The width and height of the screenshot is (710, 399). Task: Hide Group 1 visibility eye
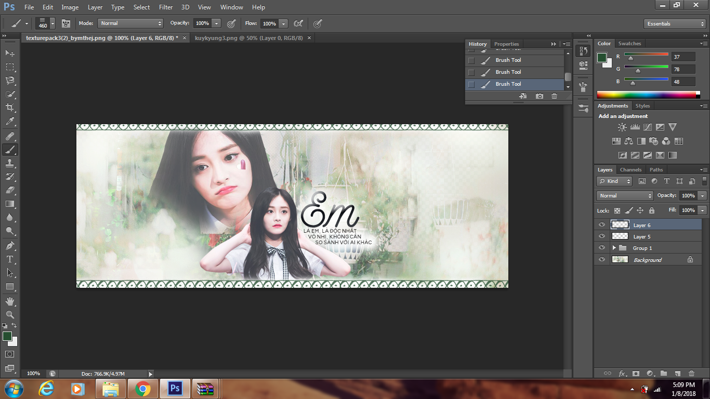coord(602,248)
